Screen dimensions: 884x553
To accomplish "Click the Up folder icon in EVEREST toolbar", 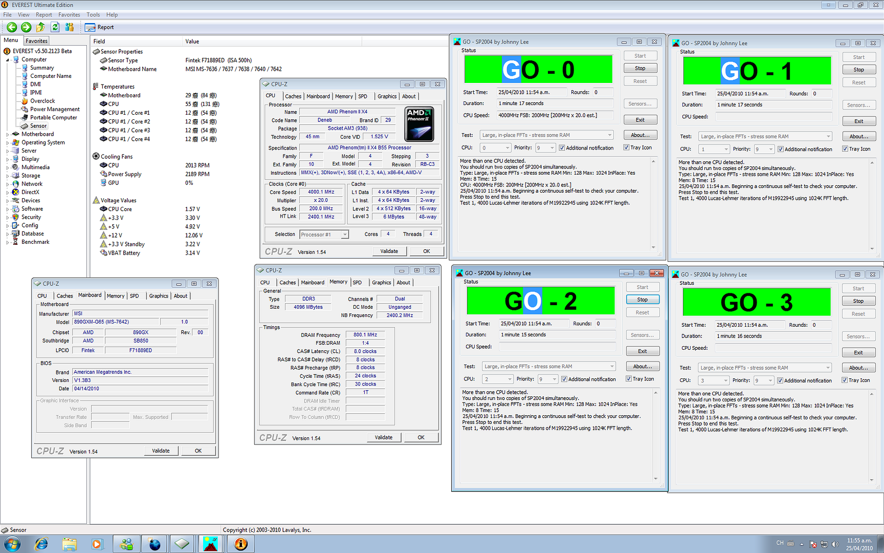I will click(40, 27).
